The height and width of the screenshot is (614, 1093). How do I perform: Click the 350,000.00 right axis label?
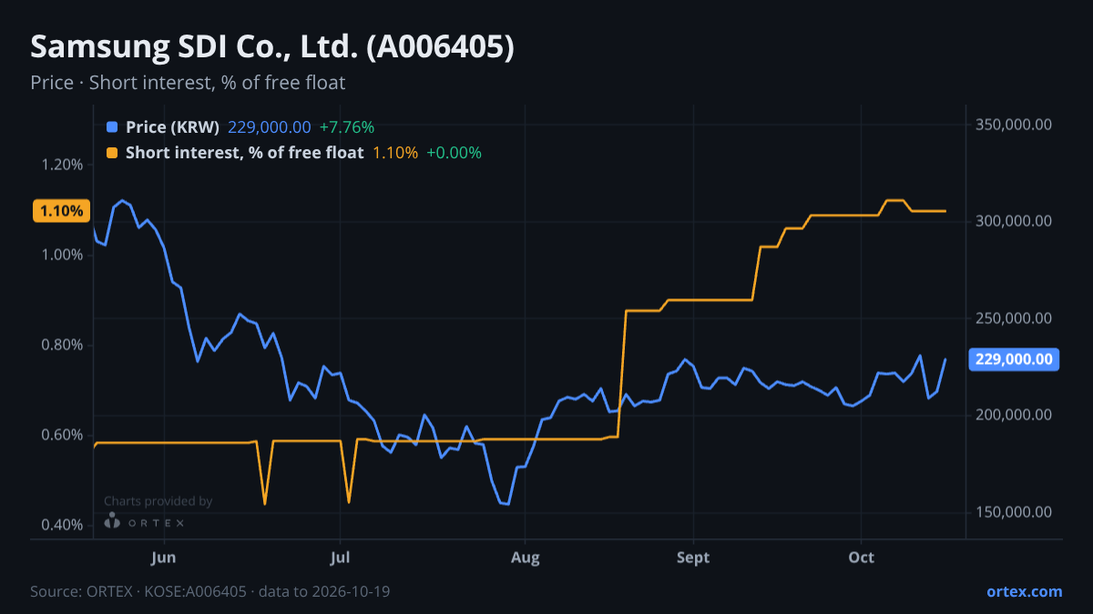[x=1014, y=124]
